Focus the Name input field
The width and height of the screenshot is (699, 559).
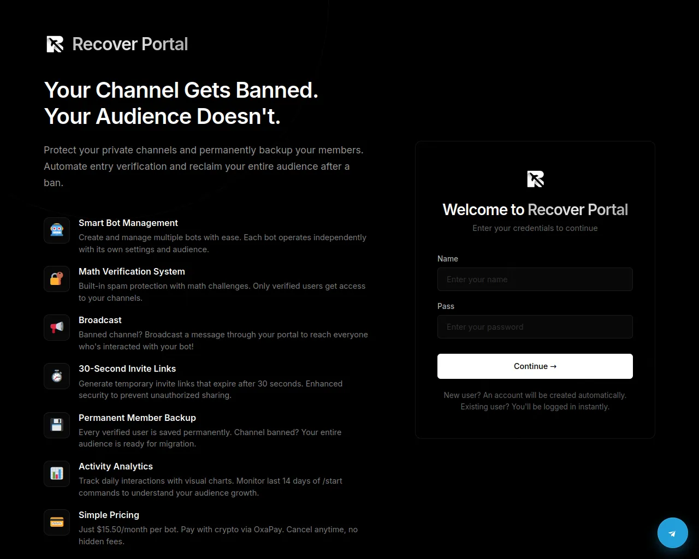535,279
